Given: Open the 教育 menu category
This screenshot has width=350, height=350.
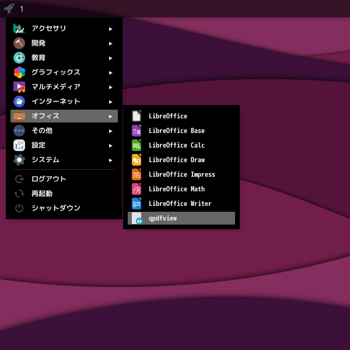Looking at the screenshot, I should (38, 58).
